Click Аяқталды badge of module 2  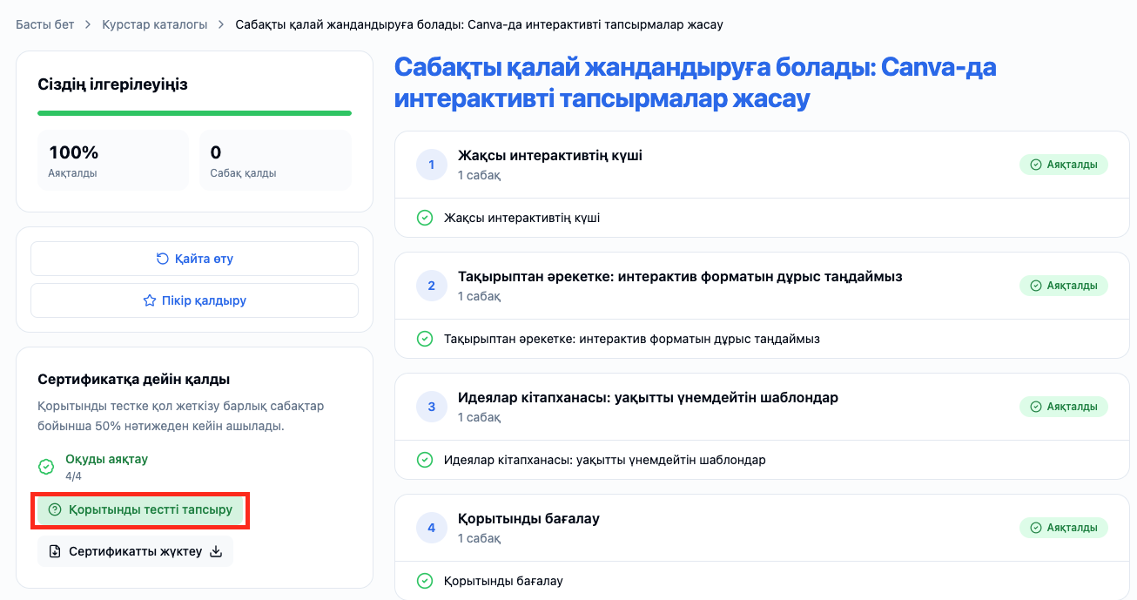[1064, 286]
